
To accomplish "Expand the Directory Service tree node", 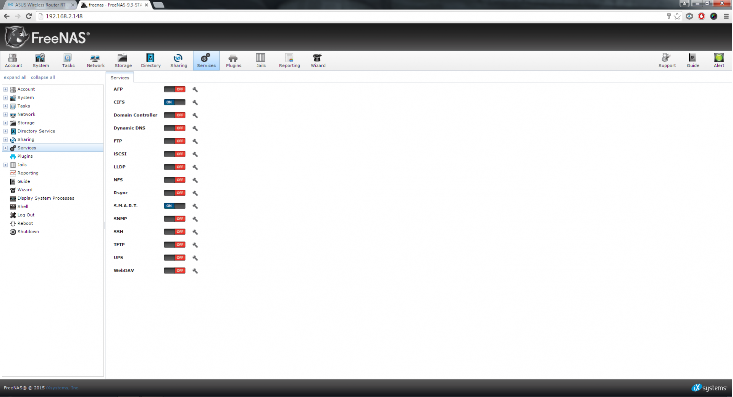I will 5,131.
